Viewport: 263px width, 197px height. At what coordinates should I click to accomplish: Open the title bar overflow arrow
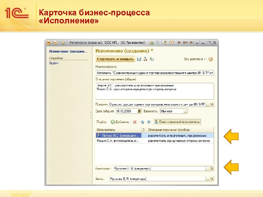[x=197, y=43]
